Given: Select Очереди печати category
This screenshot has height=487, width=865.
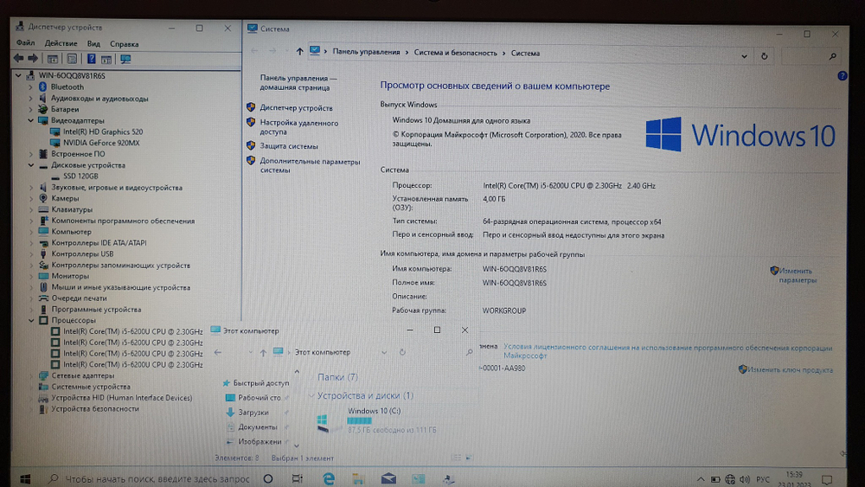Looking at the screenshot, I should (x=79, y=298).
